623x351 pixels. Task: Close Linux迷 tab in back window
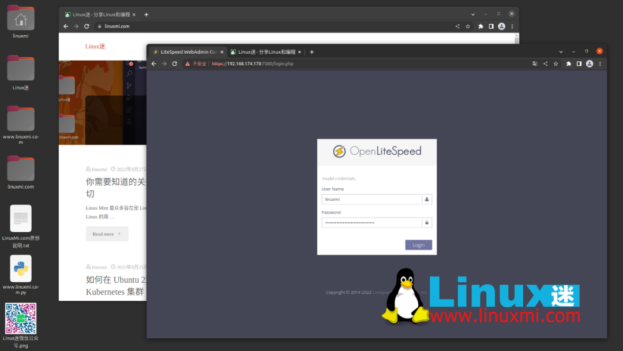pyautogui.click(x=134, y=14)
